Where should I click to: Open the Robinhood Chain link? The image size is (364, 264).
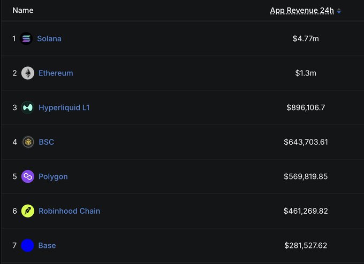point(70,211)
